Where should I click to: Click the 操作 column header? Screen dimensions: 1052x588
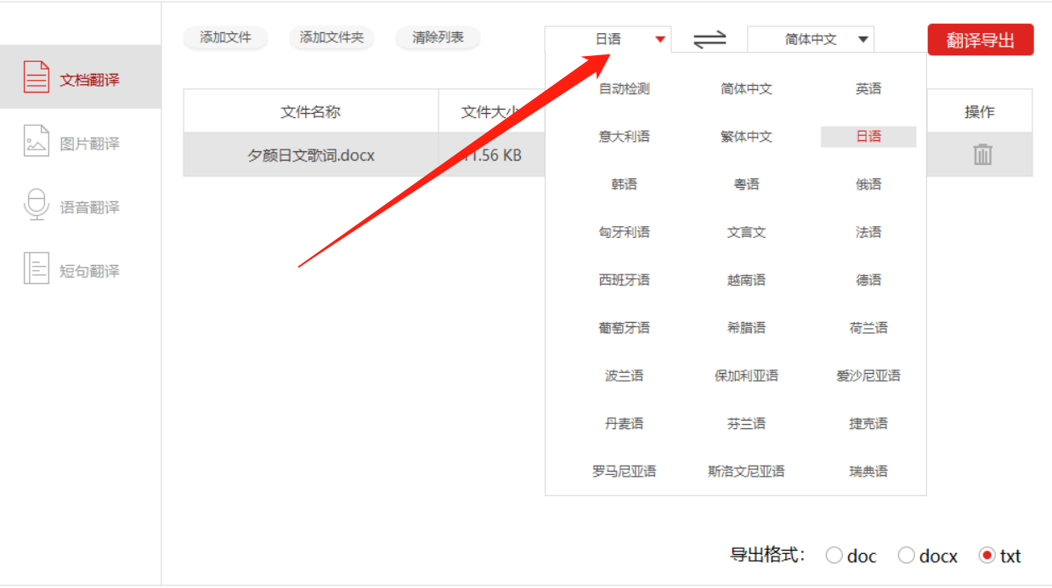click(979, 111)
